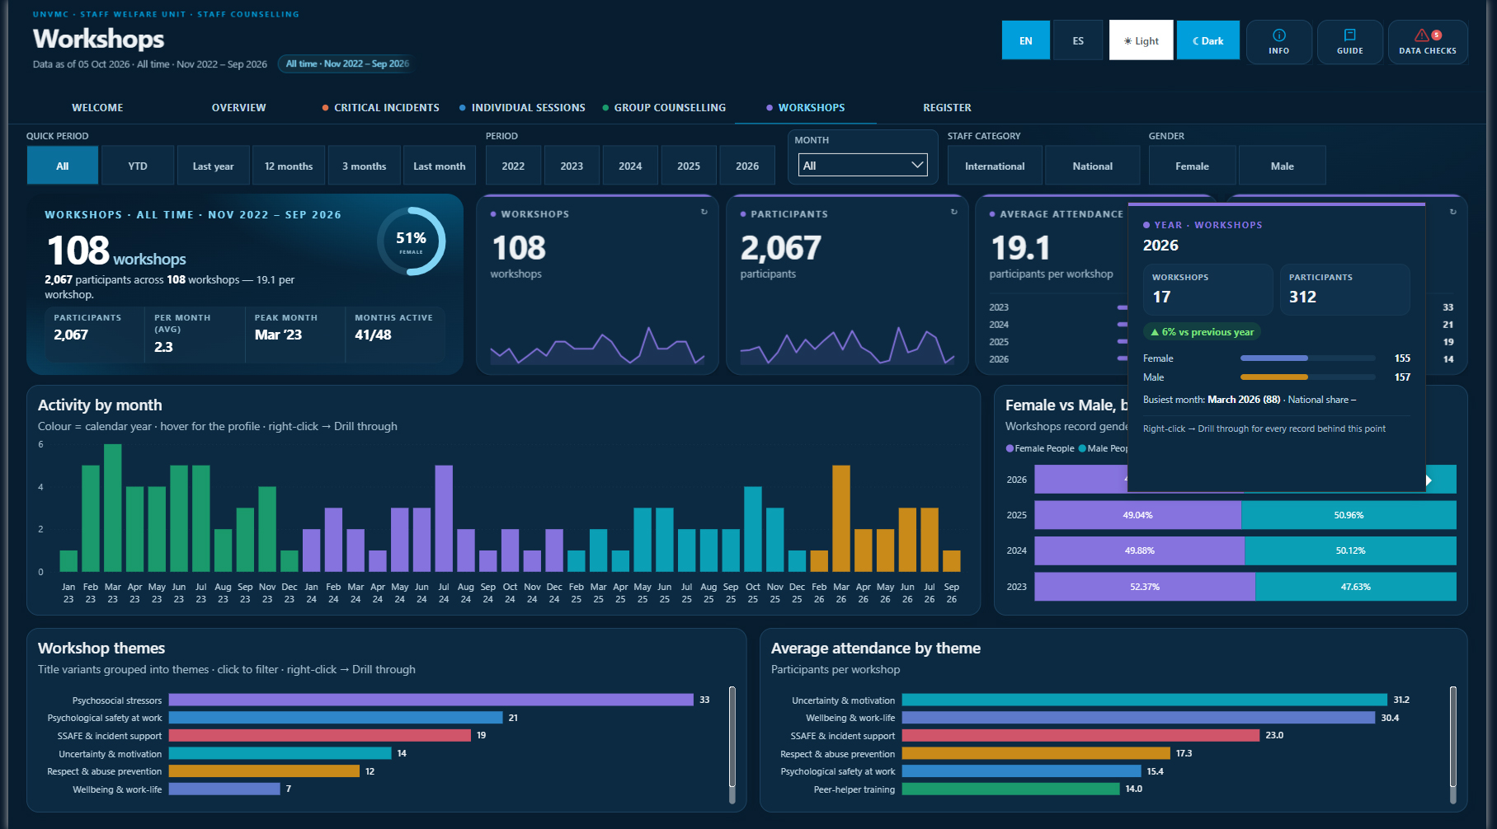
Task: Select the YTD quick period
Action: tap(138, 166)
